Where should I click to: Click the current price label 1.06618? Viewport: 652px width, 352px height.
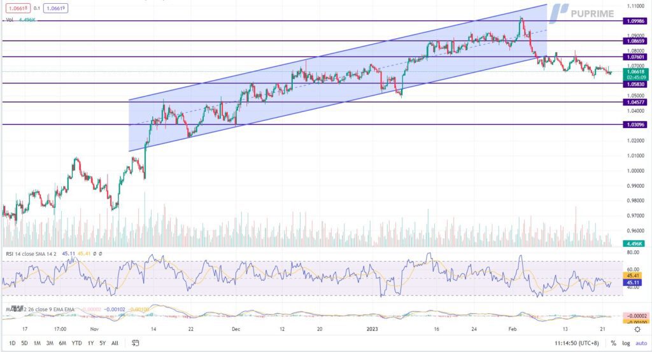(x=635, y=74)
